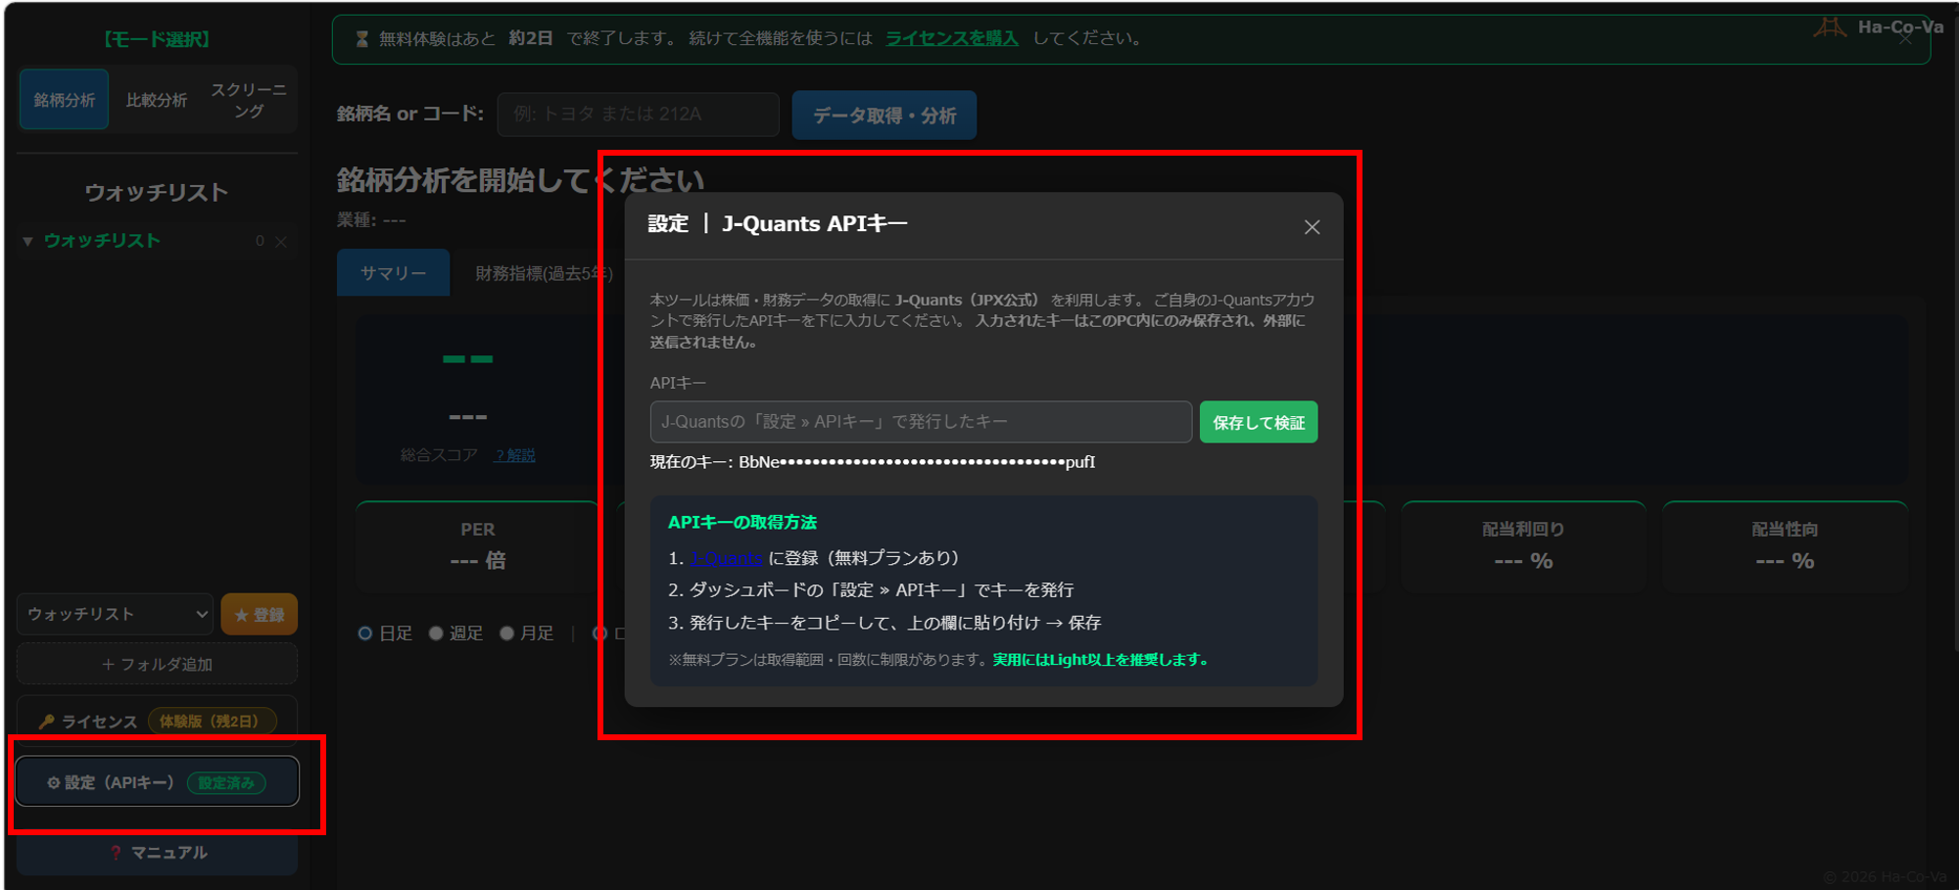Image resolution: width=1959 pixels, height=890 pixels.
Task: Click the API key input field
Action: [921, 422]
